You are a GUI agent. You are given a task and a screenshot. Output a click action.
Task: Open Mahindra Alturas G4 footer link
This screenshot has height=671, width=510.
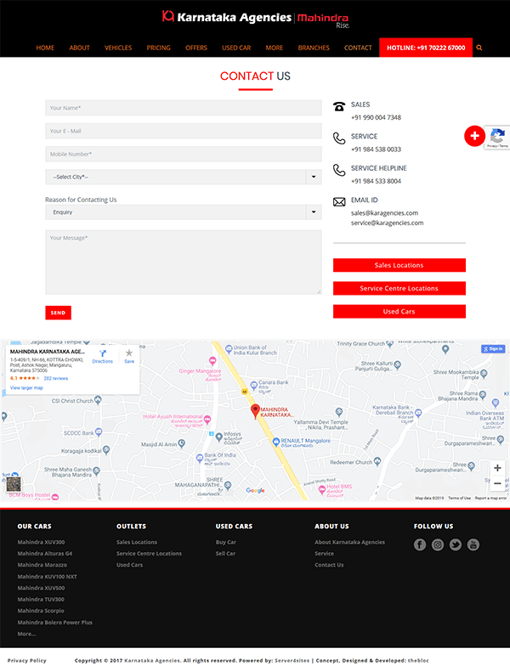[45, 554]
